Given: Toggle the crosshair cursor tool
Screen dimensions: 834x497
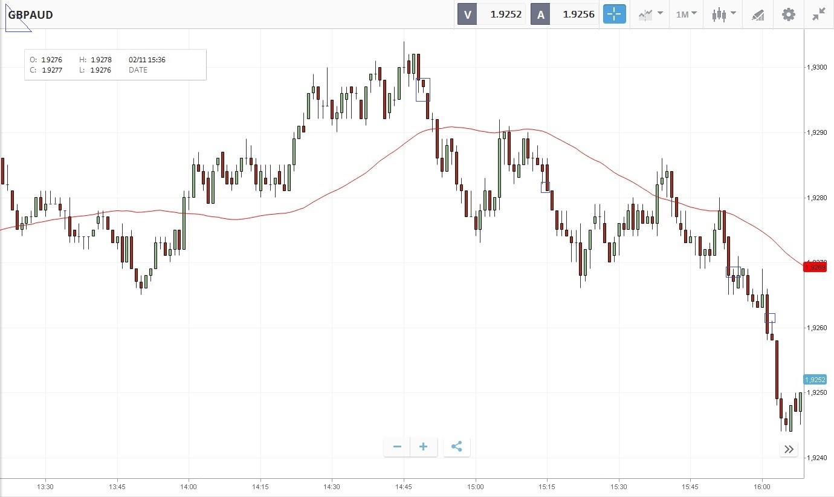Looking at the screenshot, I should coord(614,15).
